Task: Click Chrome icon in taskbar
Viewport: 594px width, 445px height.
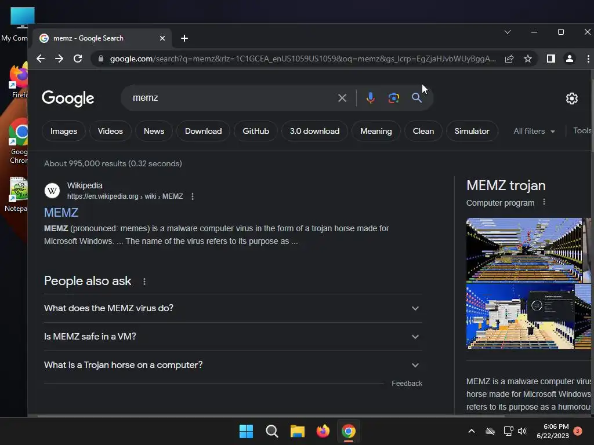Action: [x=349, y=431]
